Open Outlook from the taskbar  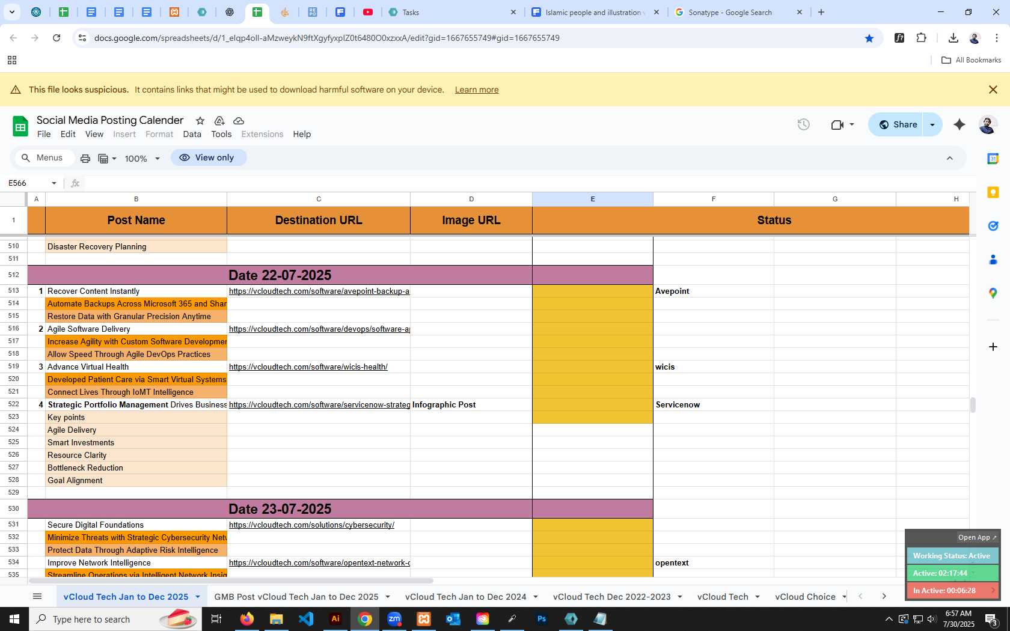453,618
